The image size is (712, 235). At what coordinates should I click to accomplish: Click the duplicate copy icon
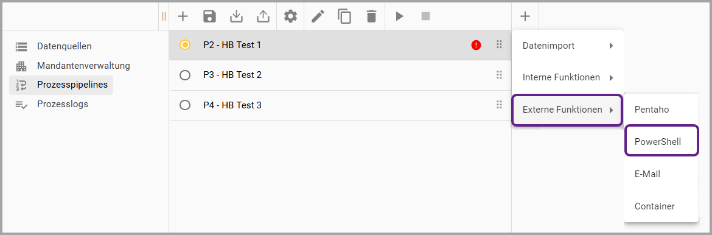coord(344,16)
